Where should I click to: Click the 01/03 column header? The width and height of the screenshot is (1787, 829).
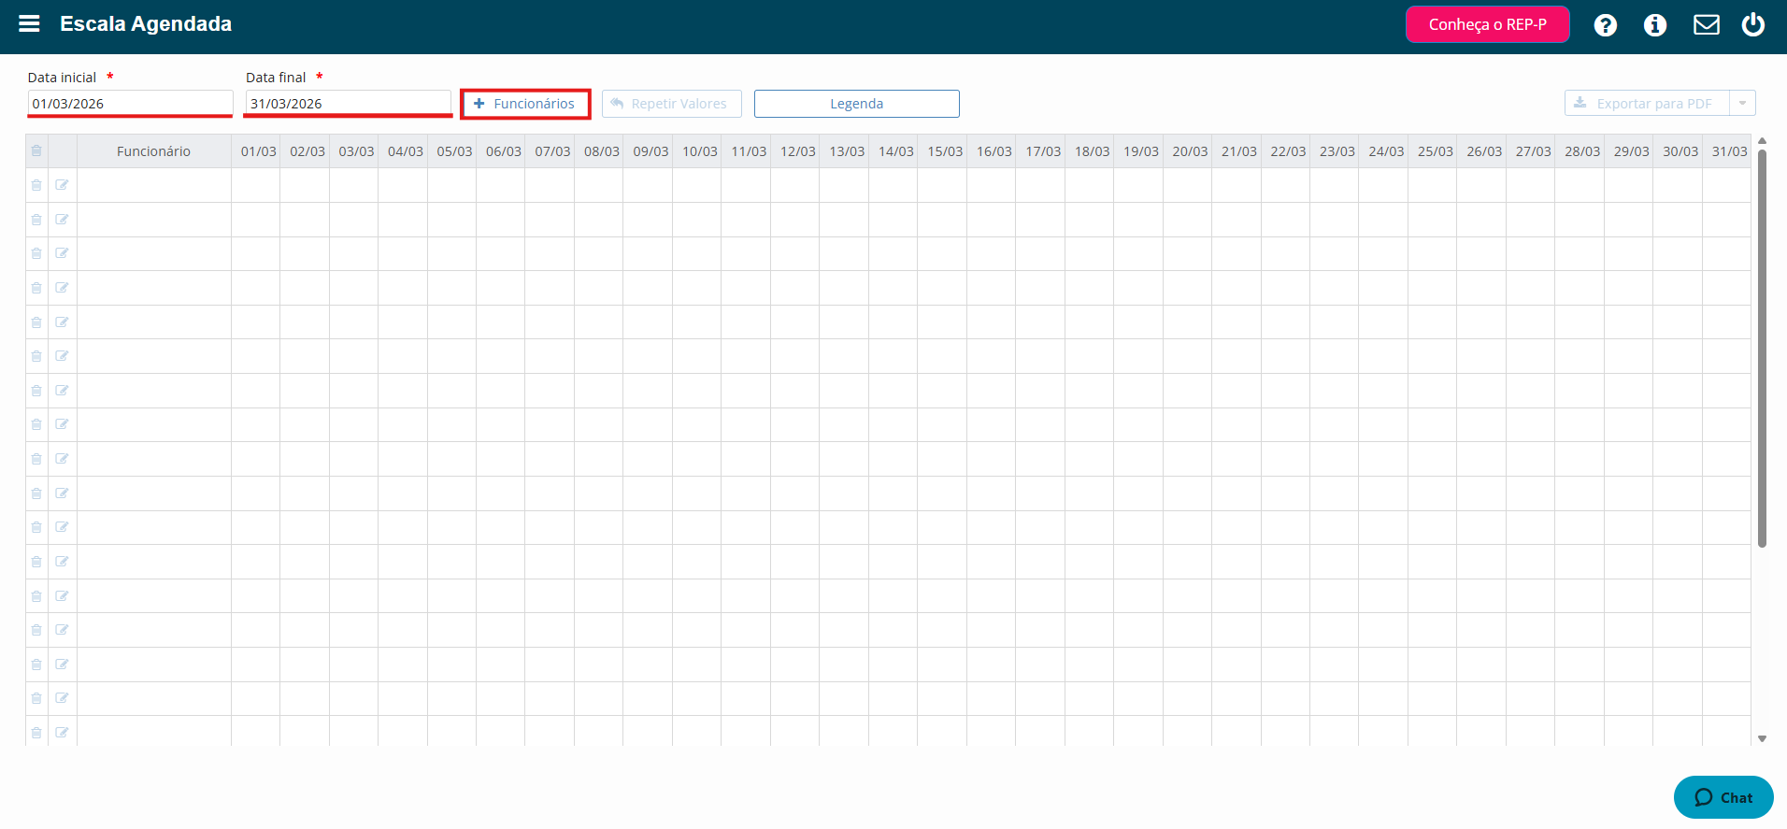point(258,151)
